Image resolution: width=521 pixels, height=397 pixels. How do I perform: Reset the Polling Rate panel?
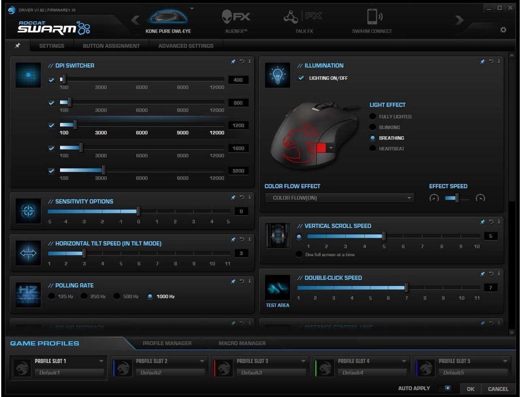[242, 281]
